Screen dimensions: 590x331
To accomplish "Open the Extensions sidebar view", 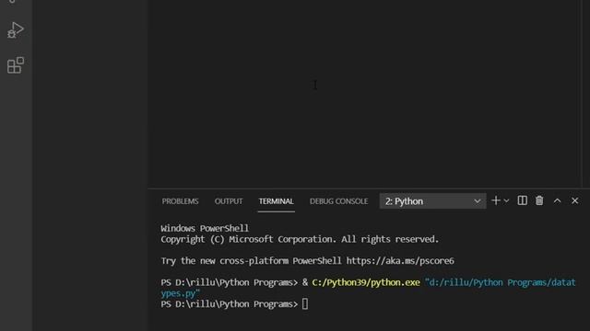I will pos(16,65).
